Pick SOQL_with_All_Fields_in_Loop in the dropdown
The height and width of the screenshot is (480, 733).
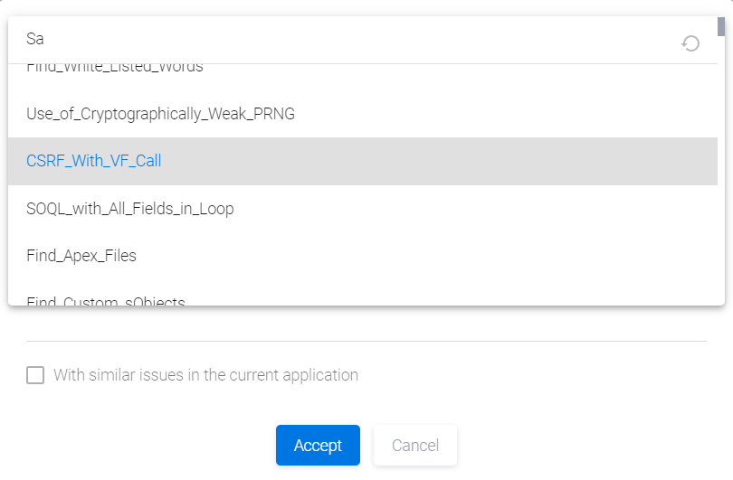(x=130, y=209)
